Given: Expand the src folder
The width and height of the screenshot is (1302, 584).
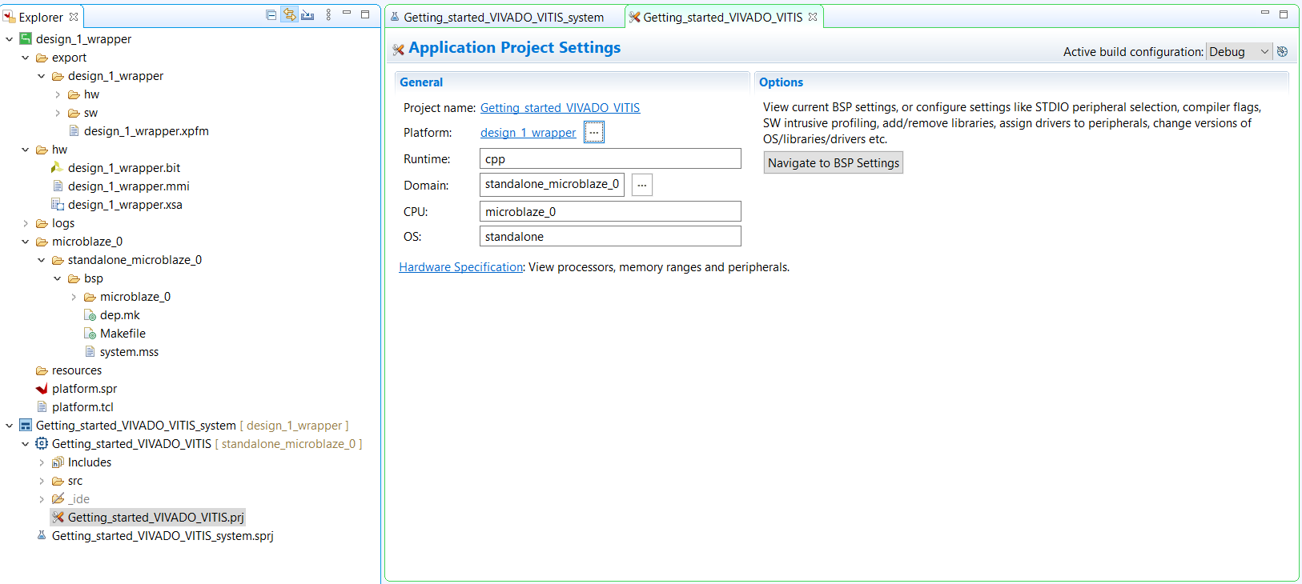Looking at the screenshot, I should [41, 481].
